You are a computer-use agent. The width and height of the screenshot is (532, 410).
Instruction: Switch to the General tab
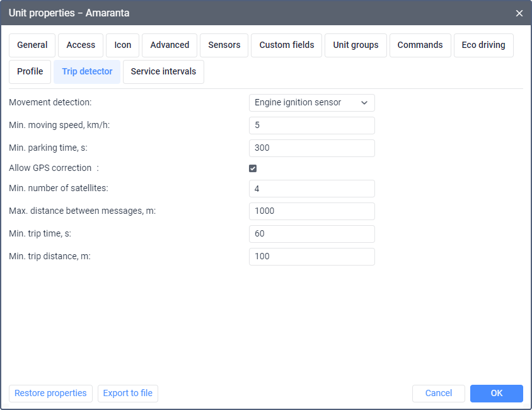[x=32, y=45]
